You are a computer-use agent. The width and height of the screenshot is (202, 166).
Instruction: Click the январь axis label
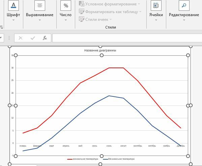point(23,146)
